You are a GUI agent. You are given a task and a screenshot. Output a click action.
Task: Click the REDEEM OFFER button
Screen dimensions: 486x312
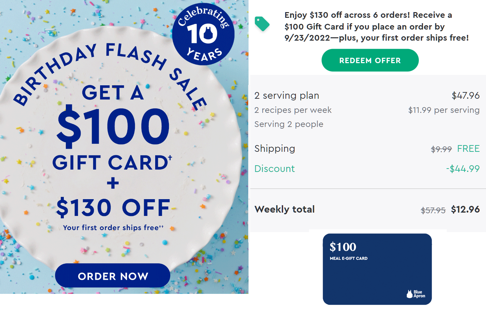click(x=370, y=60)
